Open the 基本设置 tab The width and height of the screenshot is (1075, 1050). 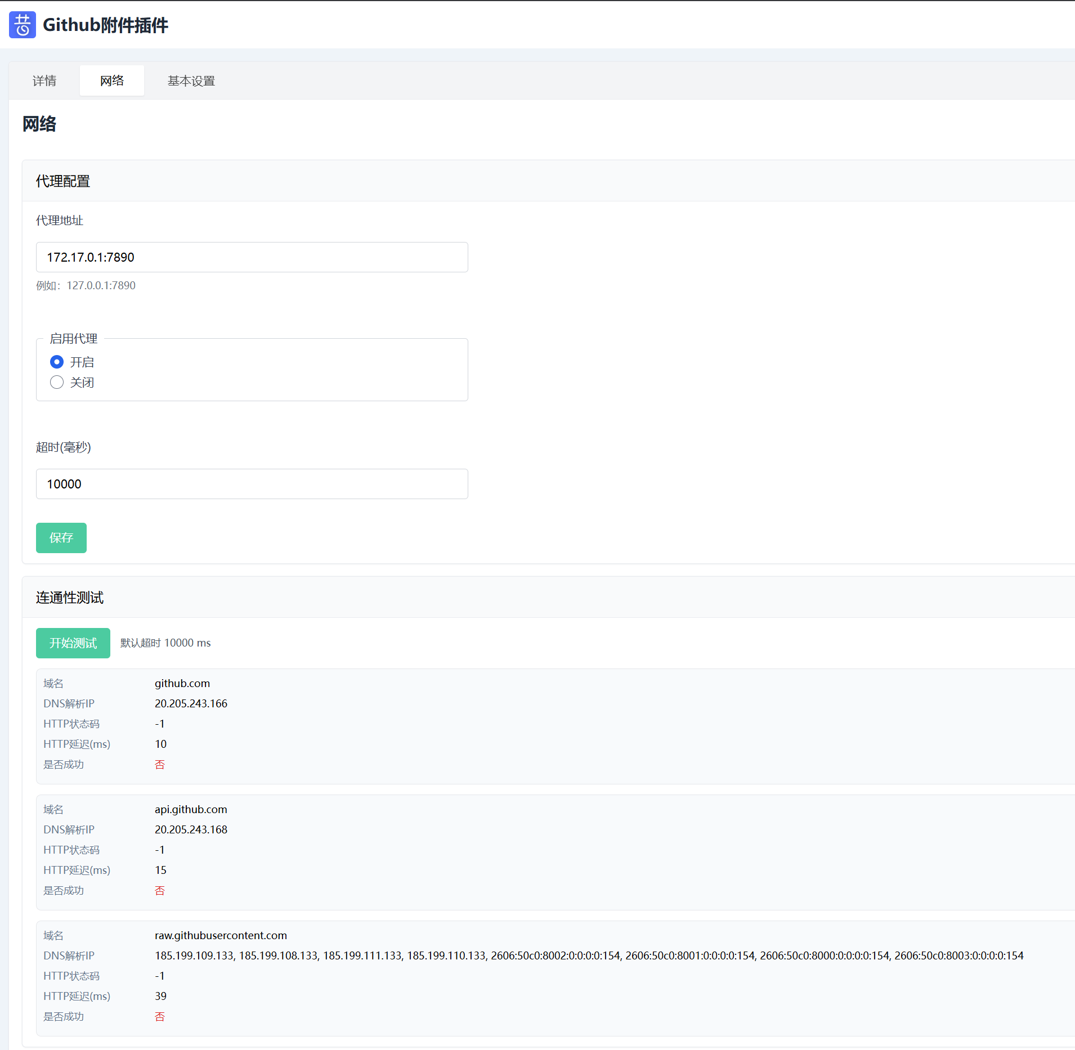point(191,80)
